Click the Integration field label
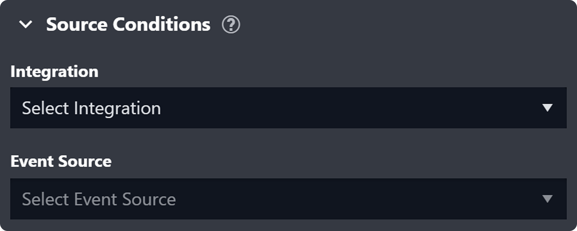 [54, 72]
